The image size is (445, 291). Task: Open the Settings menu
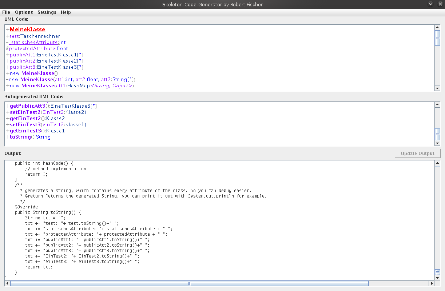click(x=47, y=12)
